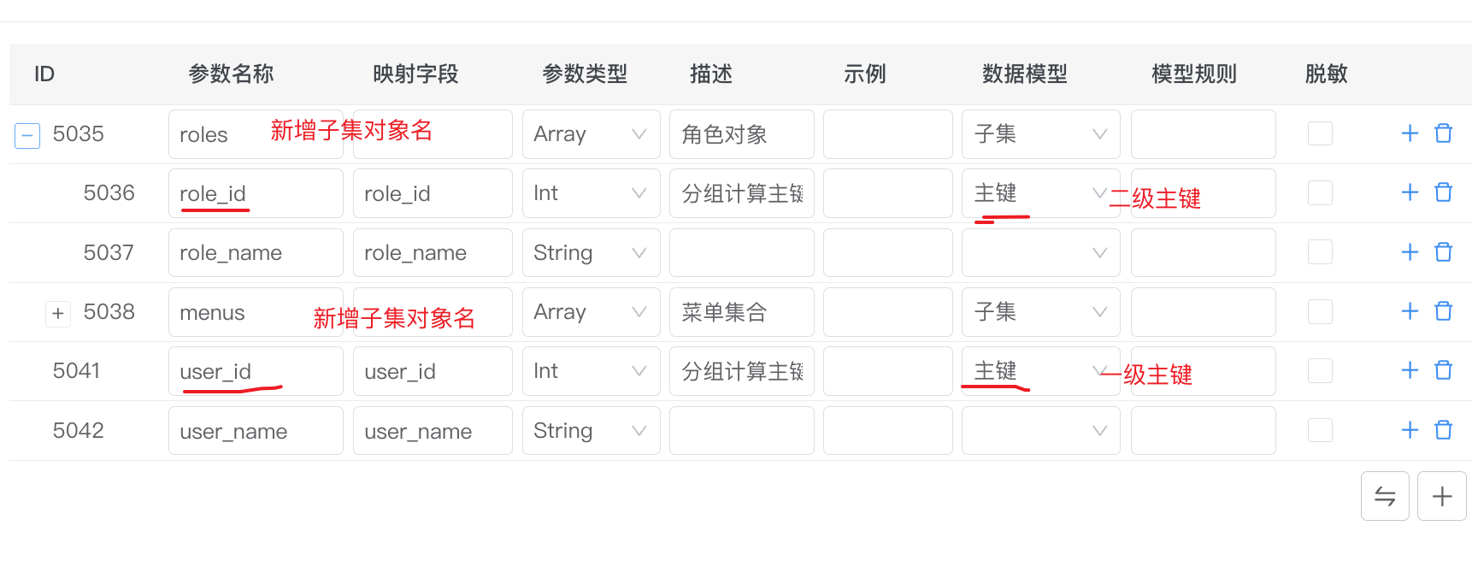Click the 参数名称 column header
Viewport: 1472px width, 561px height.
click(231, 74)
